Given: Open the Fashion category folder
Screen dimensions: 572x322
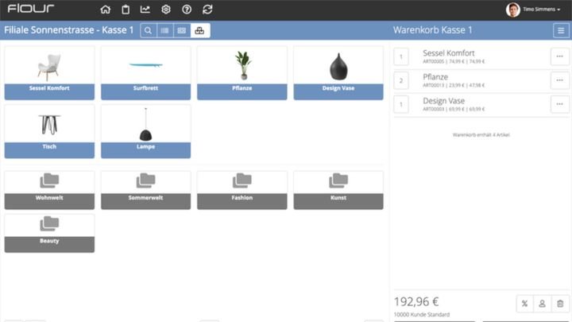Looking at the screenshot, I should [x=242, y=189].
